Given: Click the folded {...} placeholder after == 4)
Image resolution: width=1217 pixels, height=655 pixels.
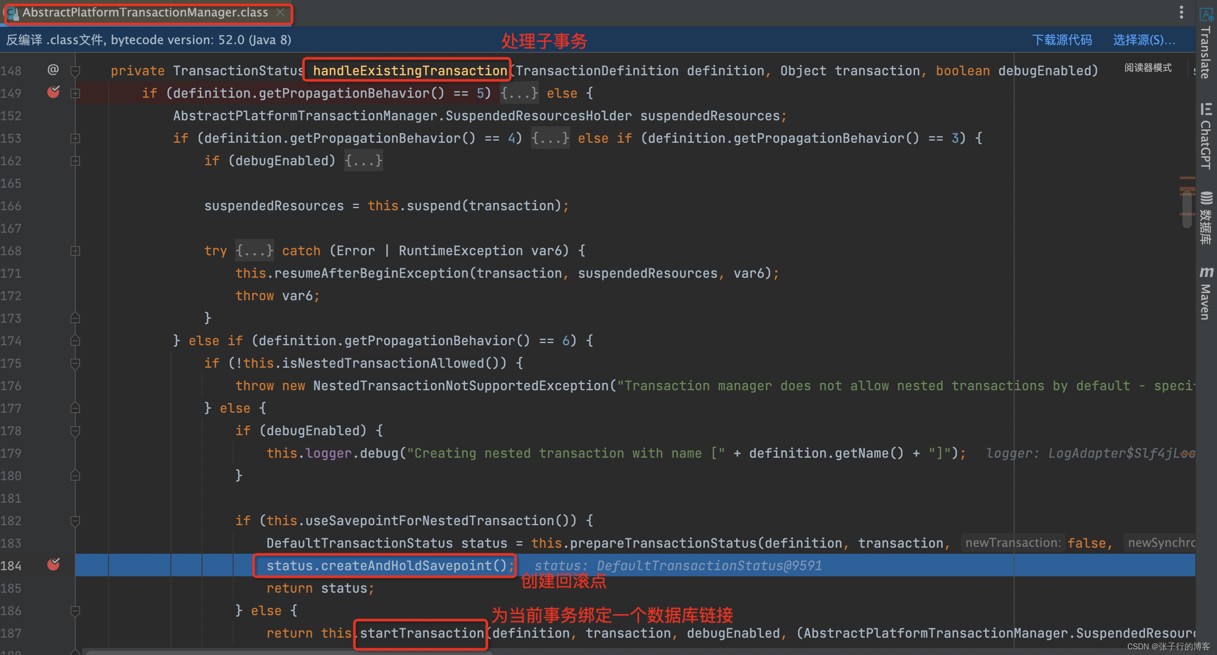Looking at the screenshot, I should click(x=550, y=138).
